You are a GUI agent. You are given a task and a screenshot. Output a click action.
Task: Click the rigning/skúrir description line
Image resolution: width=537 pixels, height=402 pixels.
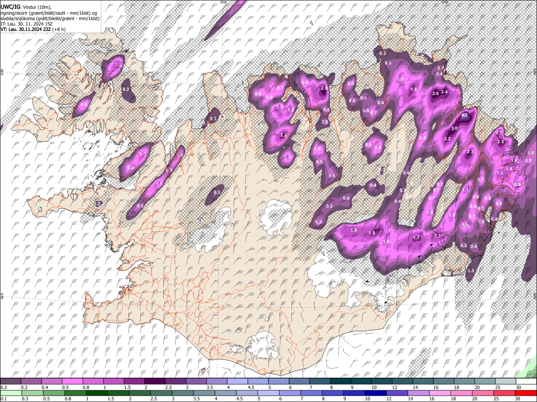coord(49,13)
